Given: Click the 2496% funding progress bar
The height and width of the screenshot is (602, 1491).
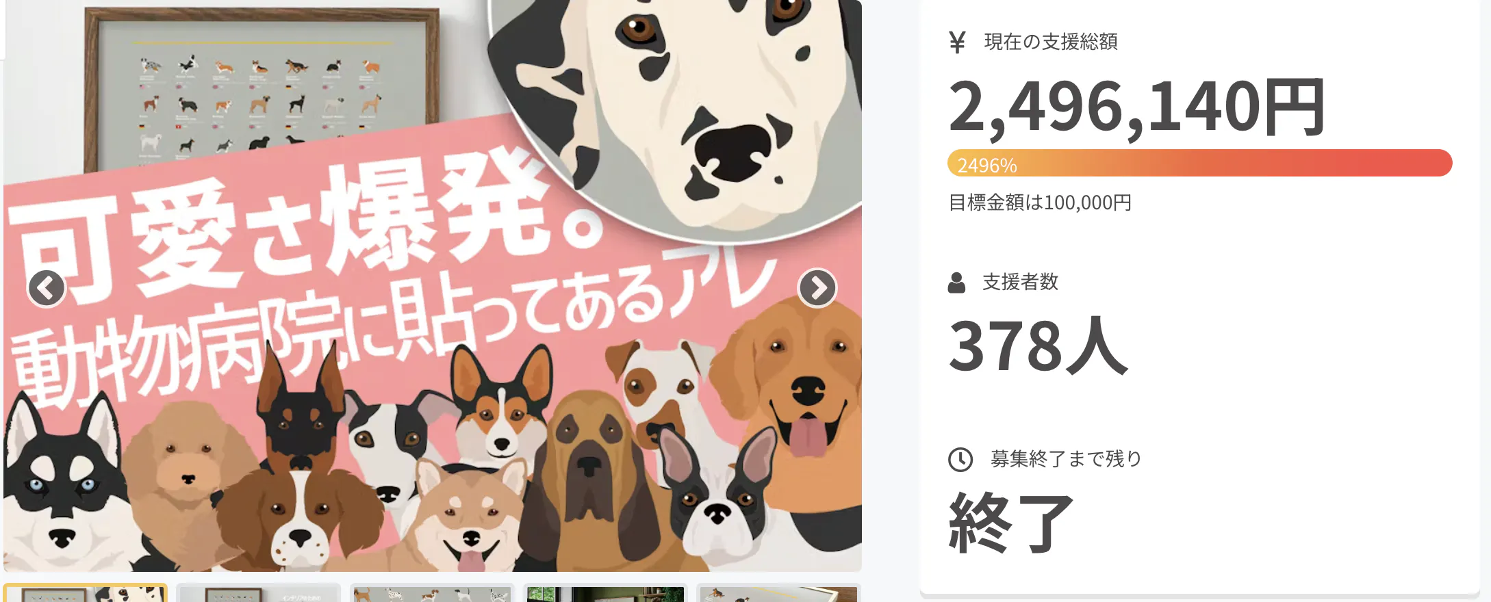Looking at the screenshot, I should (x=1199, y=163).
